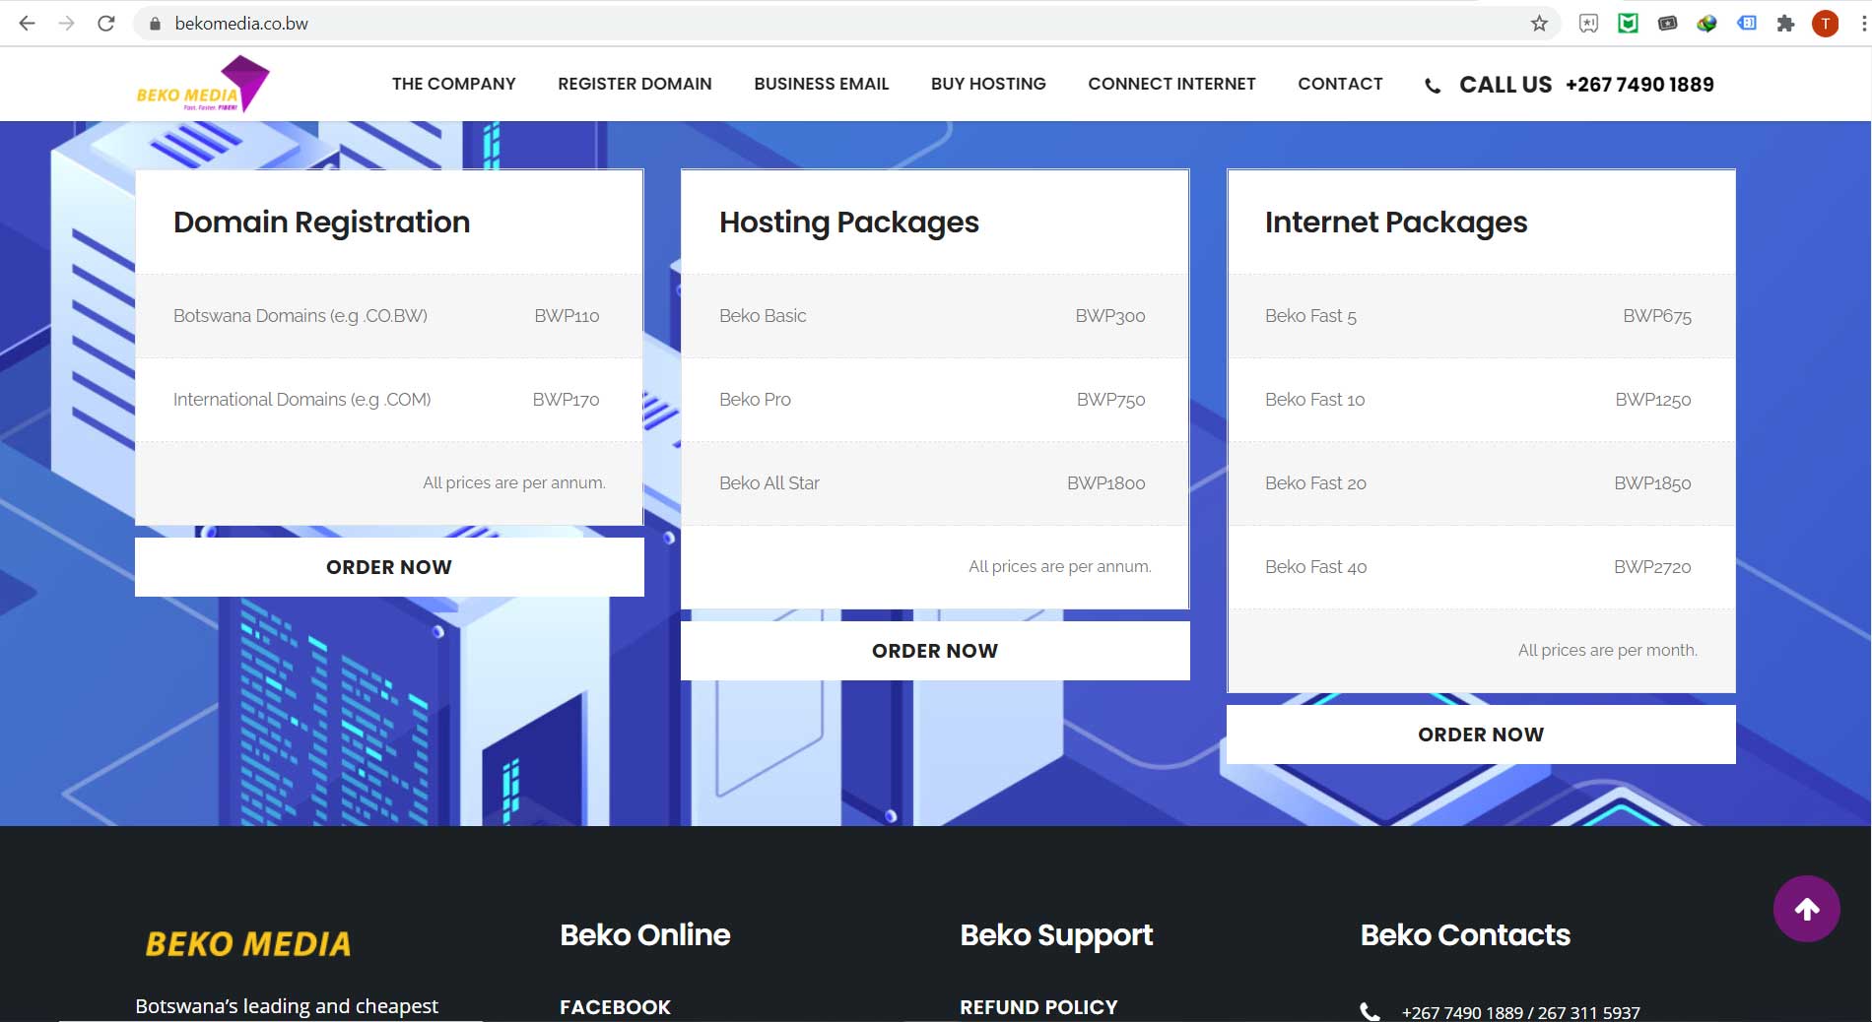Click the phone icon beside CALL US
Image resolution: width=1872 pixels, height=1022 pixels.
coord(1433,86)
